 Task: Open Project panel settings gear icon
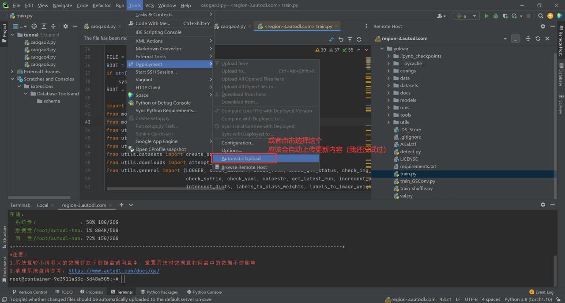click(x=65, y=27)
